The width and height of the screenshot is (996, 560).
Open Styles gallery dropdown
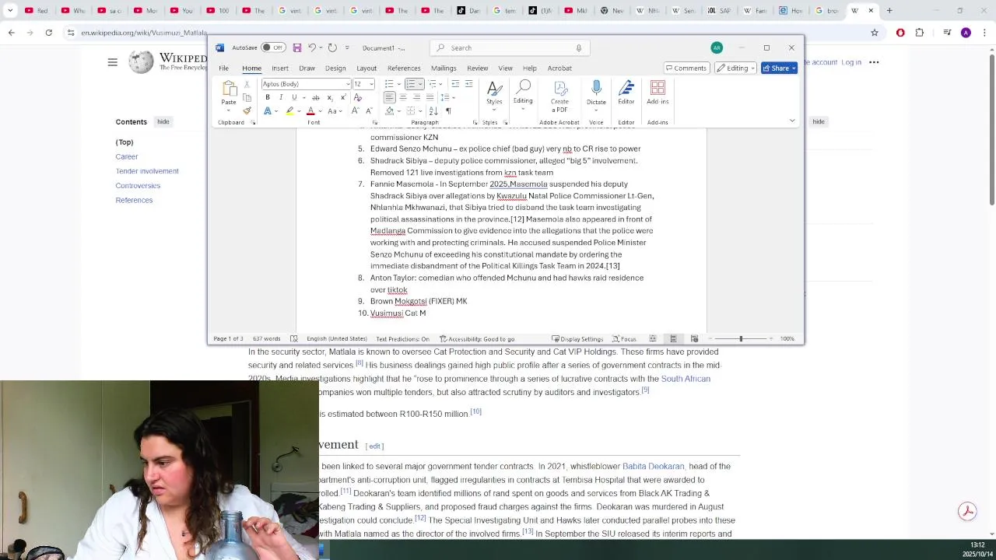(494, 93)
